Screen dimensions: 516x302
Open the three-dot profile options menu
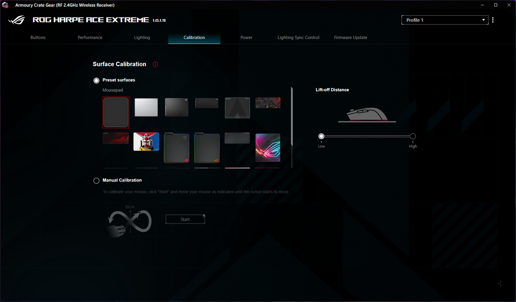pyautogui.click(x=493, y=20)
